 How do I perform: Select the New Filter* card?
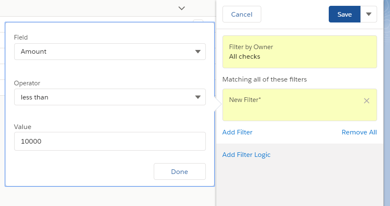[x=300, y=105]
